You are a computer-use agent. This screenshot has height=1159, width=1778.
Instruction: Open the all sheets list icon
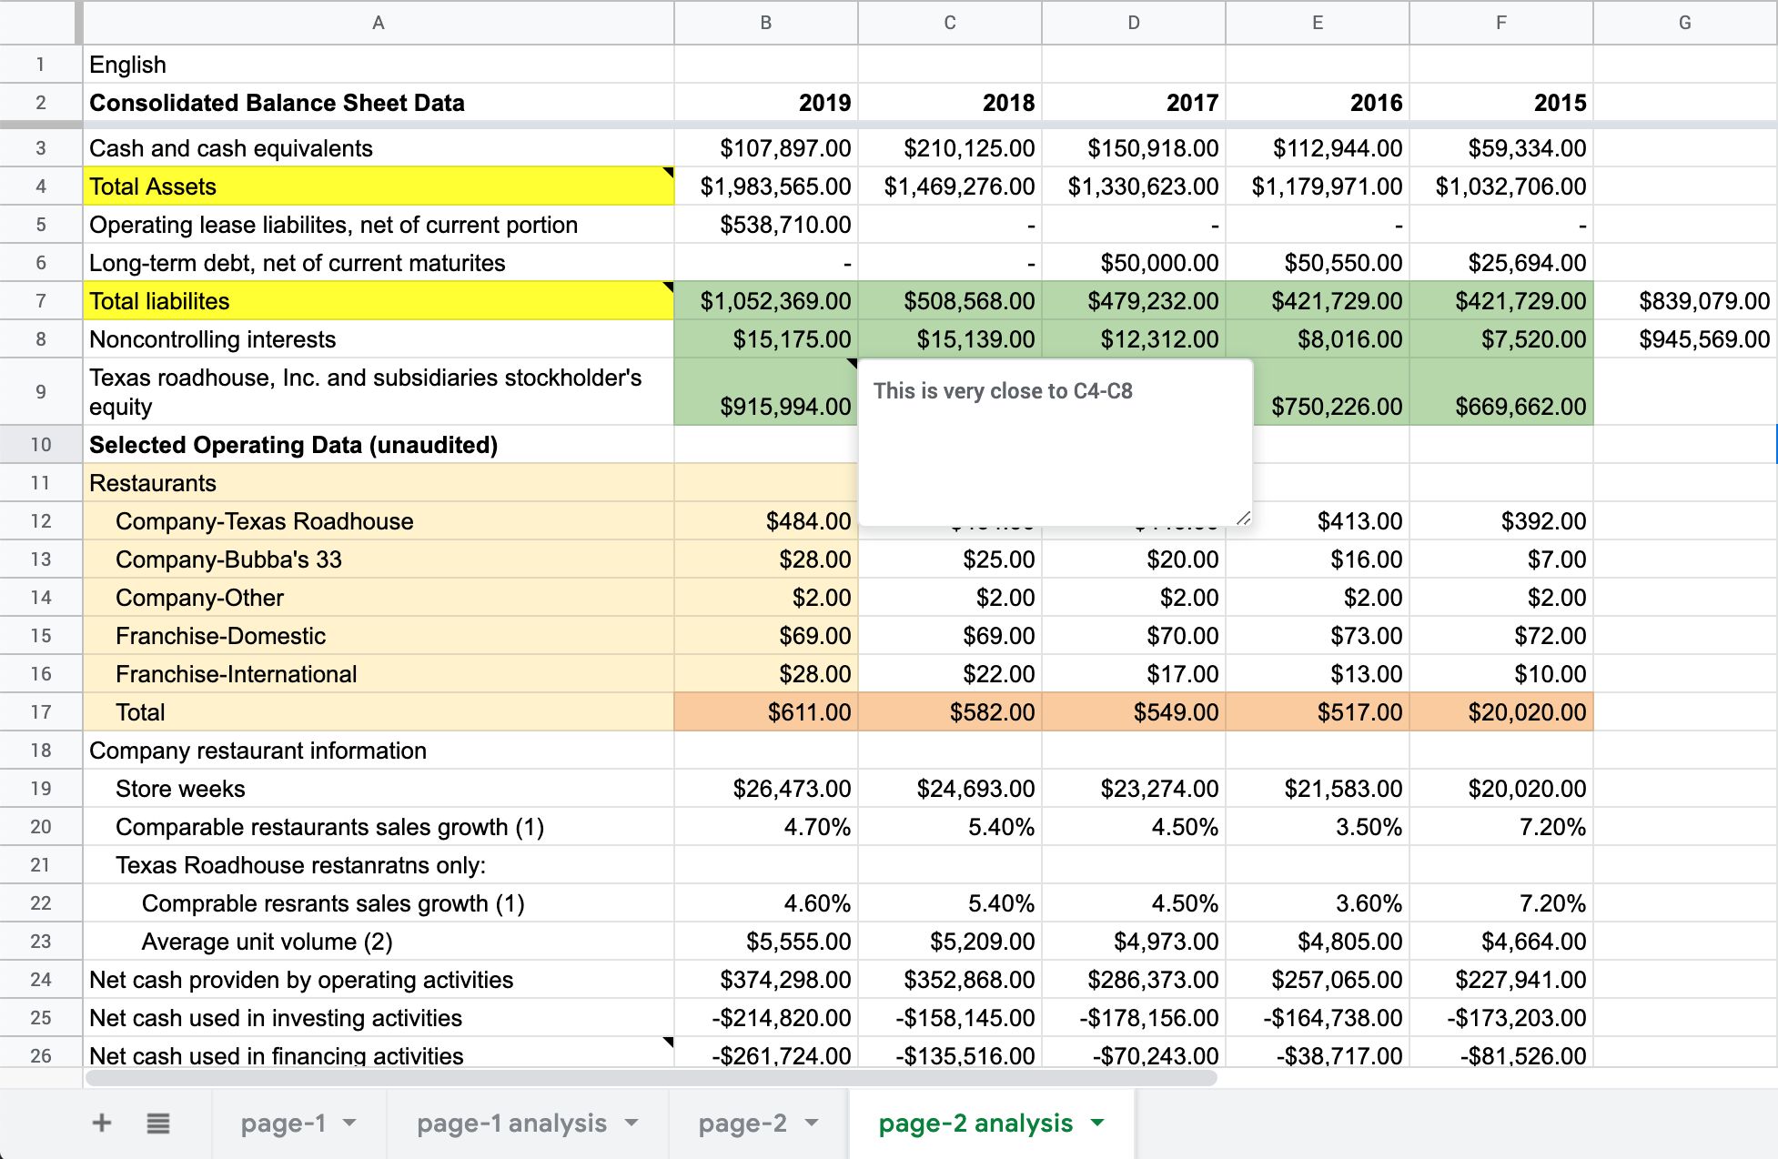tap(158, 1123)
